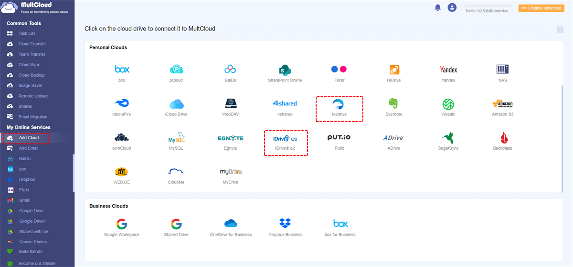
Task: Choose the MediaFire cloud icon
Action: point(122,107)
